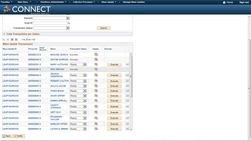Delete row icon for Mylita Jacob
This screenshot has width=251, height=141.
[x=127, y=86]
